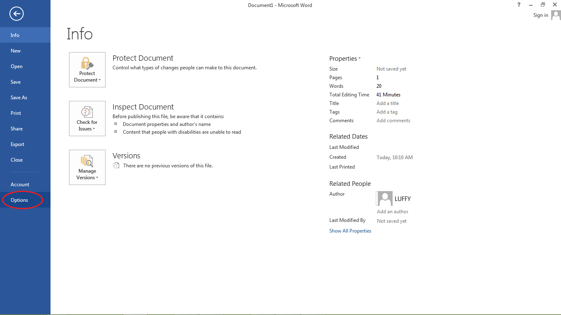The height and width of the screenshot is (315, 561).
Task: Open the Print section
Action: click(x=25, y=113)
